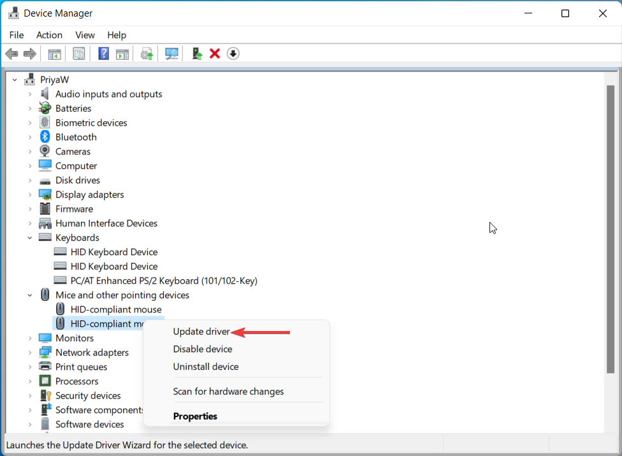The image size is (622, 456).
Task: Expand the Processors node chevron
Action: pyautogui.click(x=30, y=381)
